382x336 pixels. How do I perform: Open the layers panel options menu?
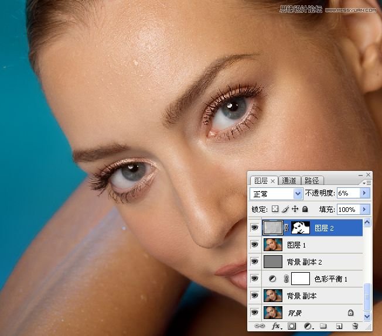click(x=367, y=183)
